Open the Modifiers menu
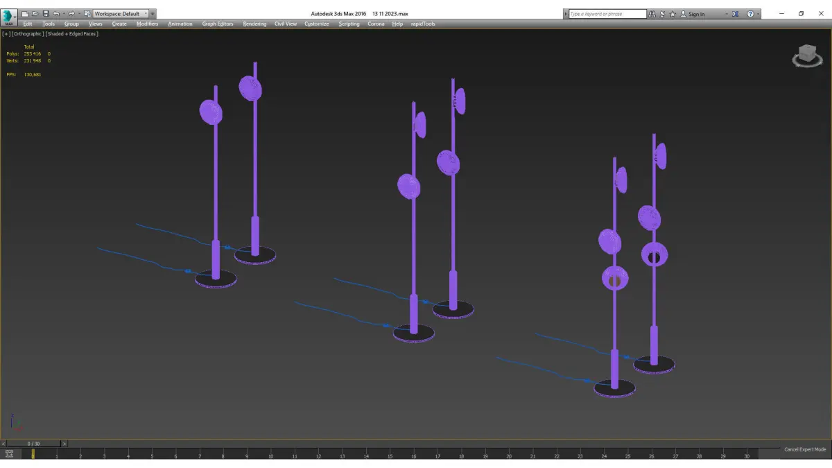Screen dimensions: 832x468 point(147,24)
